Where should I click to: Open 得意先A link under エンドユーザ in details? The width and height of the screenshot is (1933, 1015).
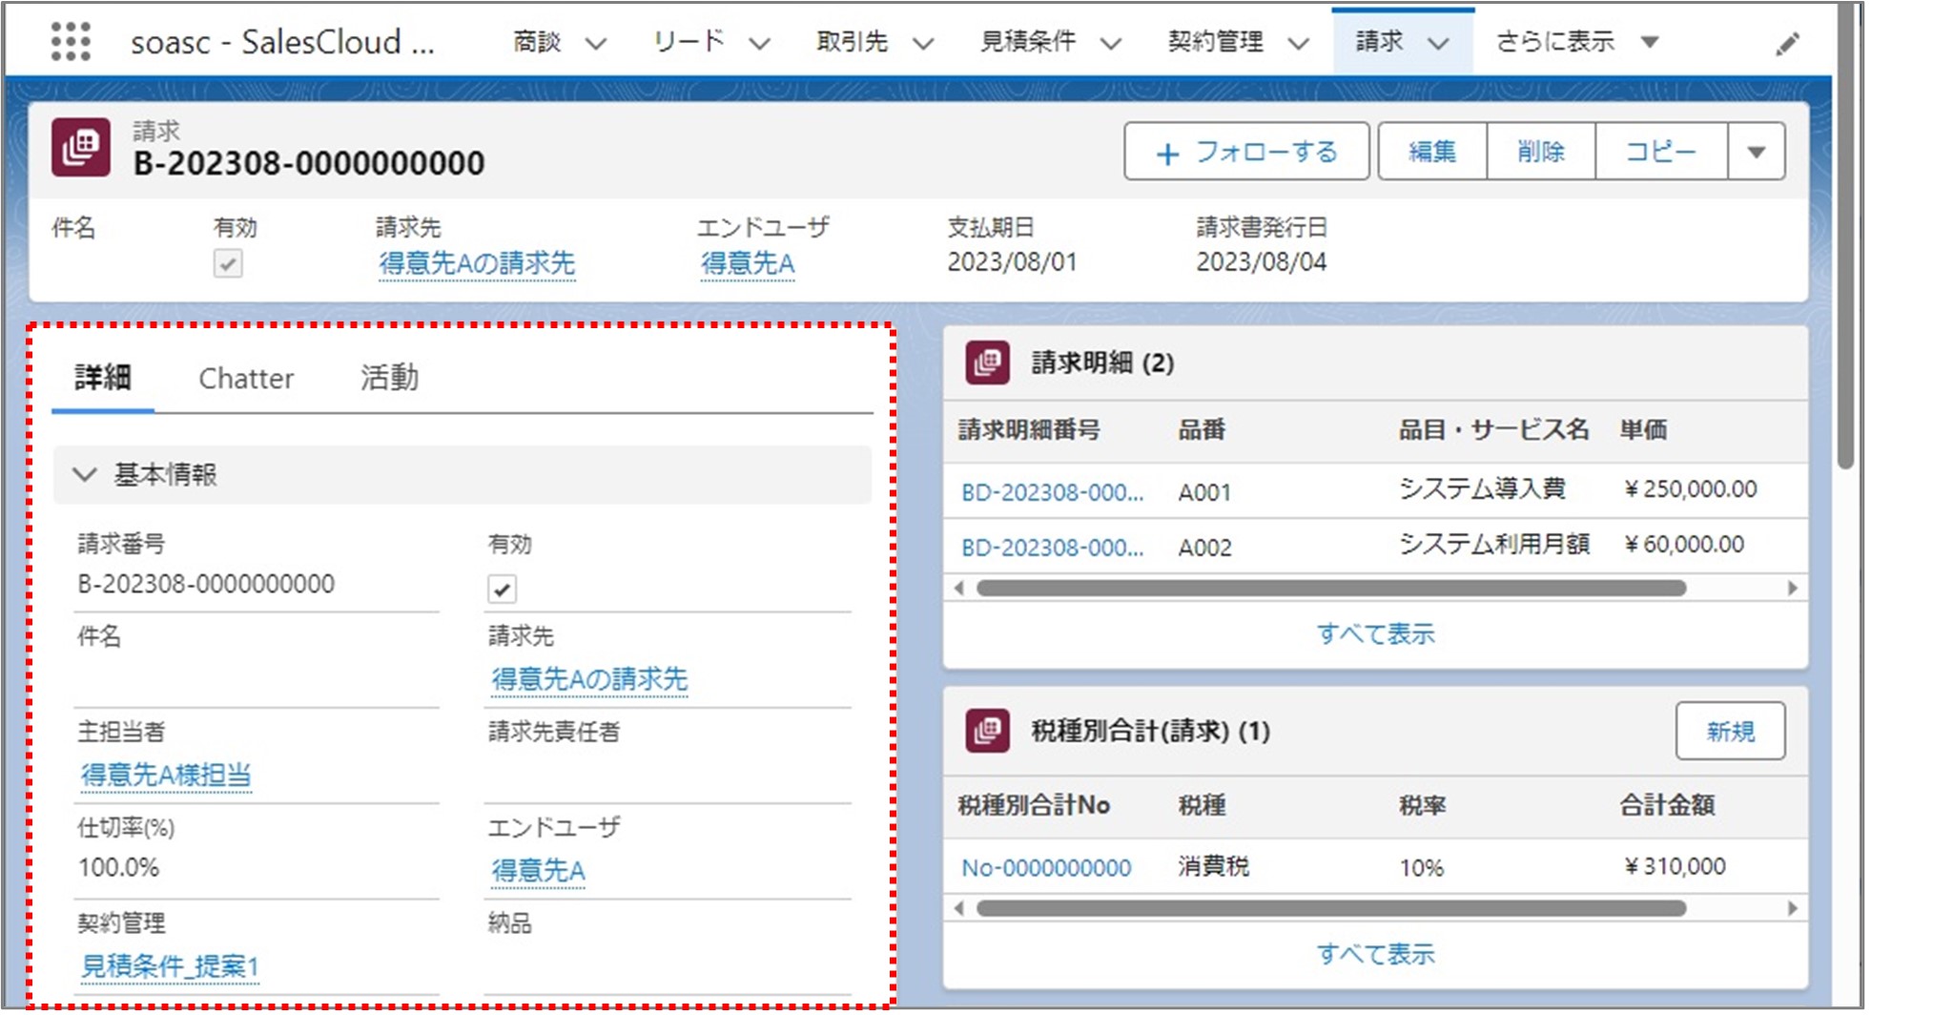click(x=538, y=870)
